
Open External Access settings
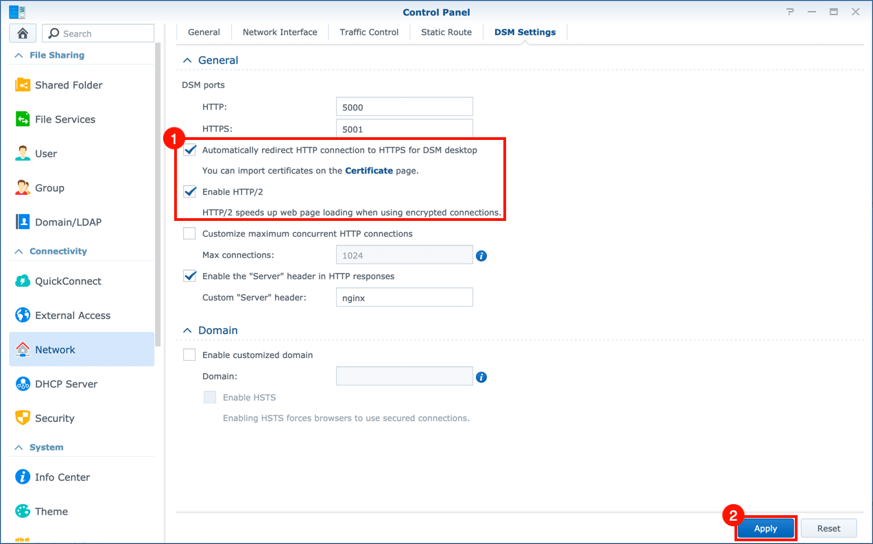coord(73,316)
